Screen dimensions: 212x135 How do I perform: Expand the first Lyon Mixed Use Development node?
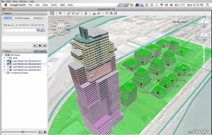[x=5, y=61]
